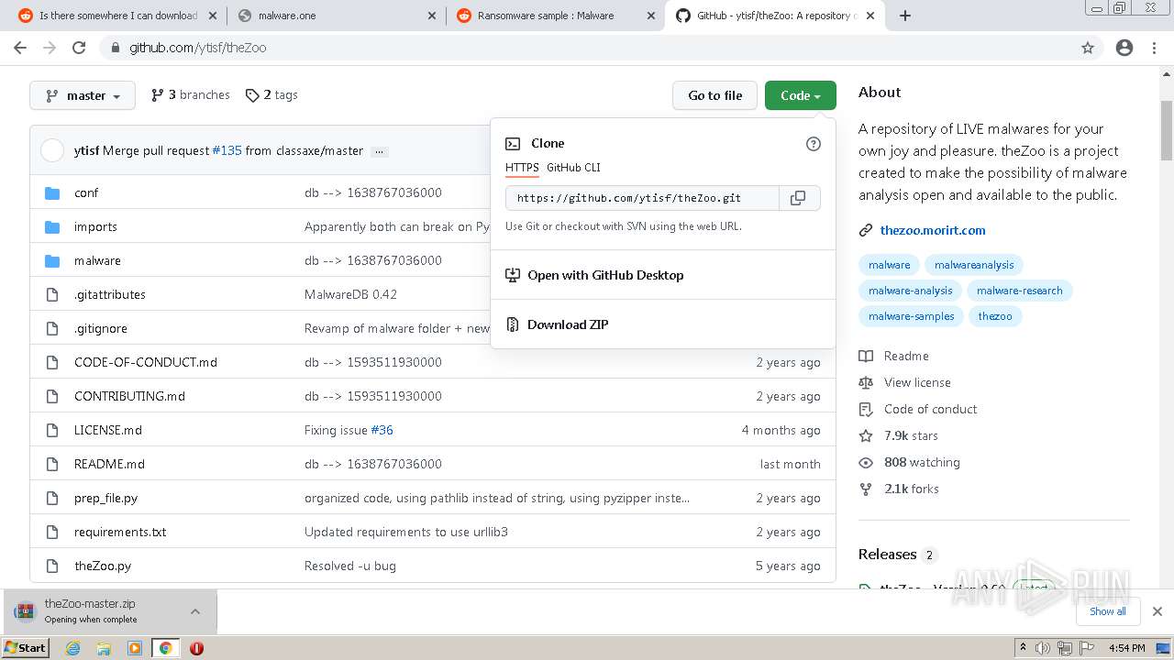
Task: Close the downloads bar
Action: tap(1157, 611)
